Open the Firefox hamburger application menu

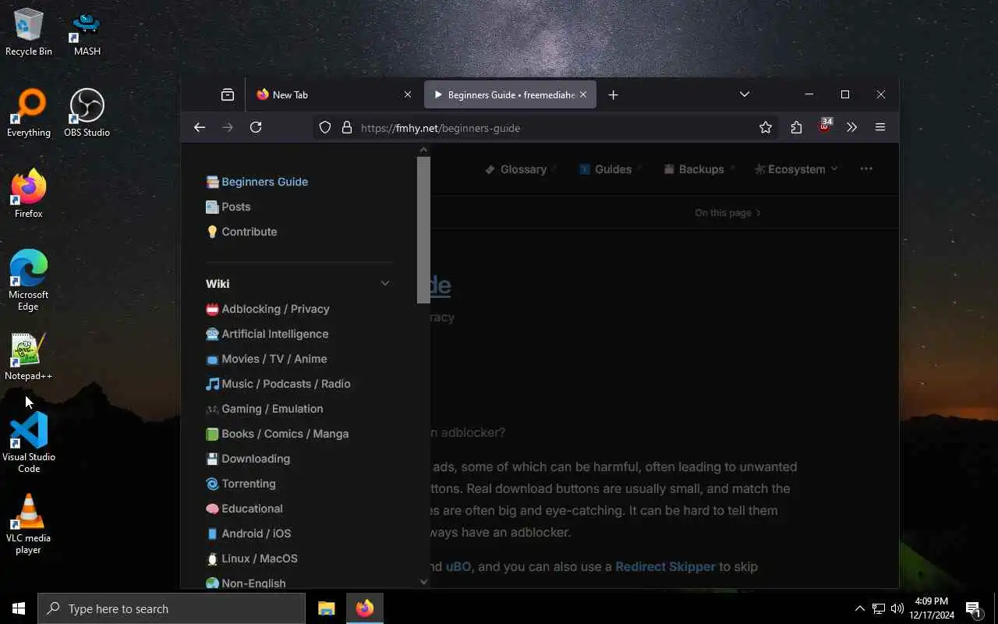pyautogui.click(x=880, y=127)
